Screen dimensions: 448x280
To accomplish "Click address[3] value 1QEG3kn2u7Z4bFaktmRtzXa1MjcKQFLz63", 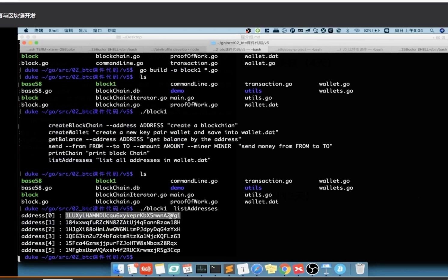I will click(x=123, y=236).
